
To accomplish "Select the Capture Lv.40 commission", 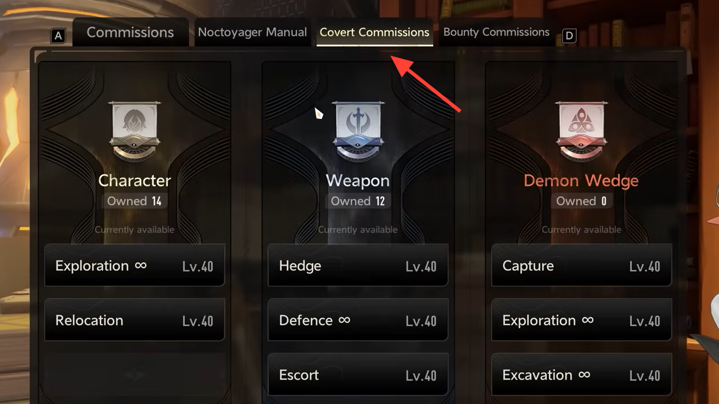I will 582,266.
